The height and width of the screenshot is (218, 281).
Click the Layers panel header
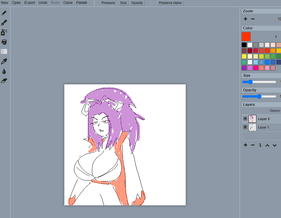pos(261,104)
